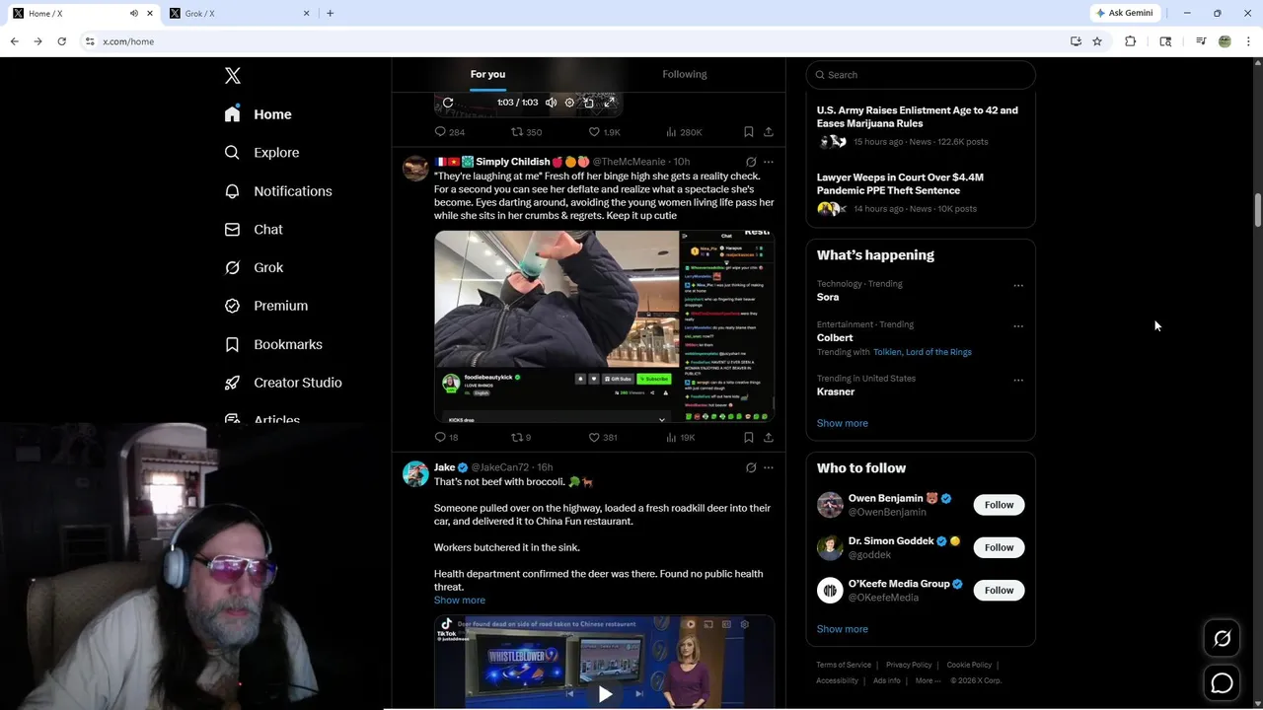Open the Terms of Service link

[844, 665]
